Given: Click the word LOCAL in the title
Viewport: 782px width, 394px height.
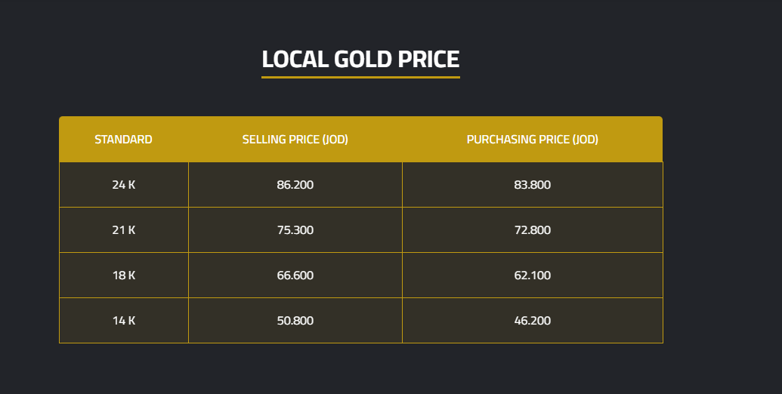Looking at the screenshot, I should 295,59.
